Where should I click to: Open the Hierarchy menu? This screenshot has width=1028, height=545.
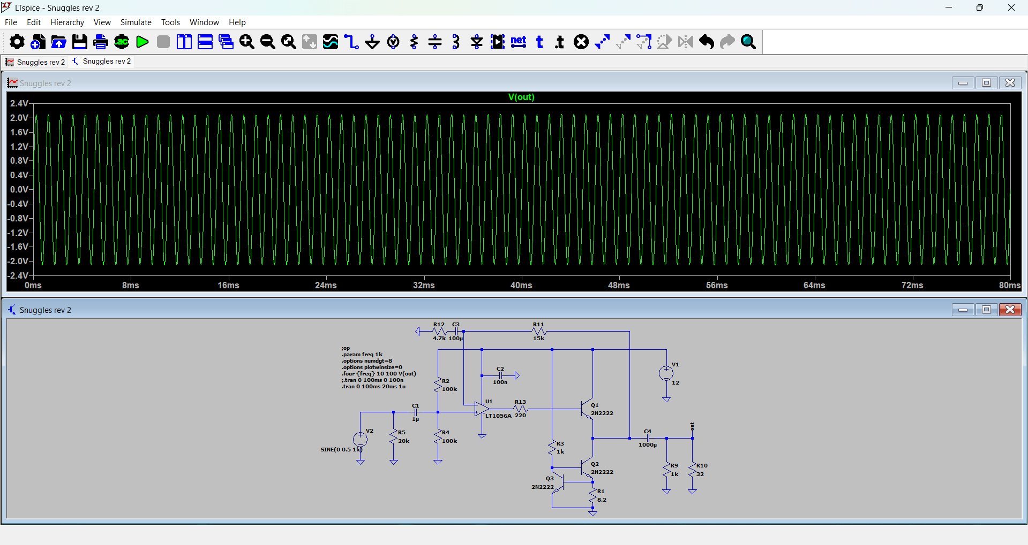[67, 22]
